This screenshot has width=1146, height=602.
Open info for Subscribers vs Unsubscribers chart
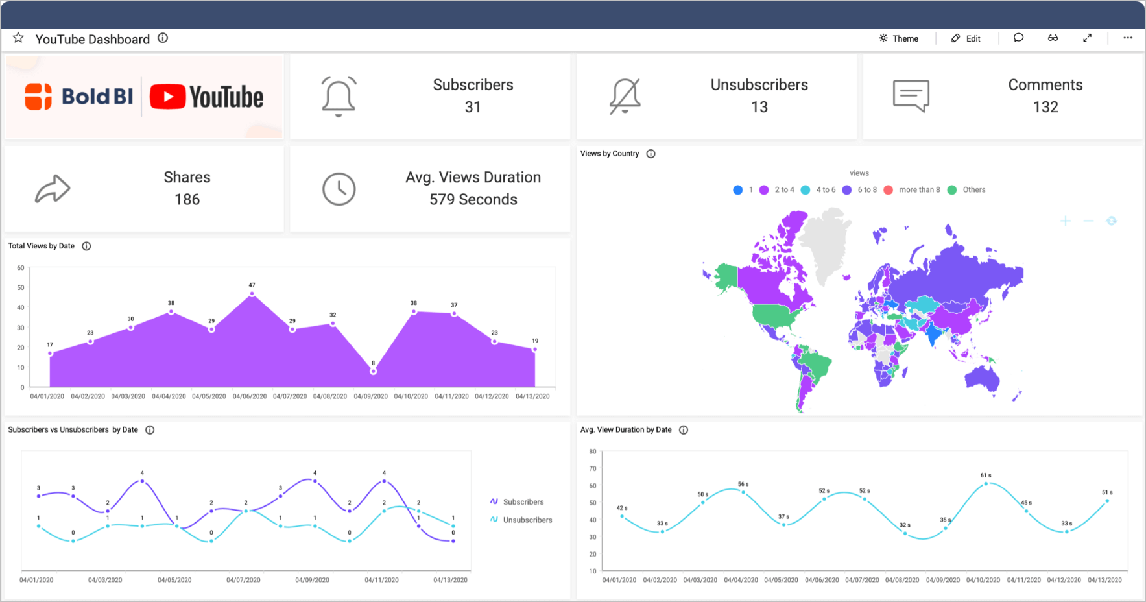point(150,430)
